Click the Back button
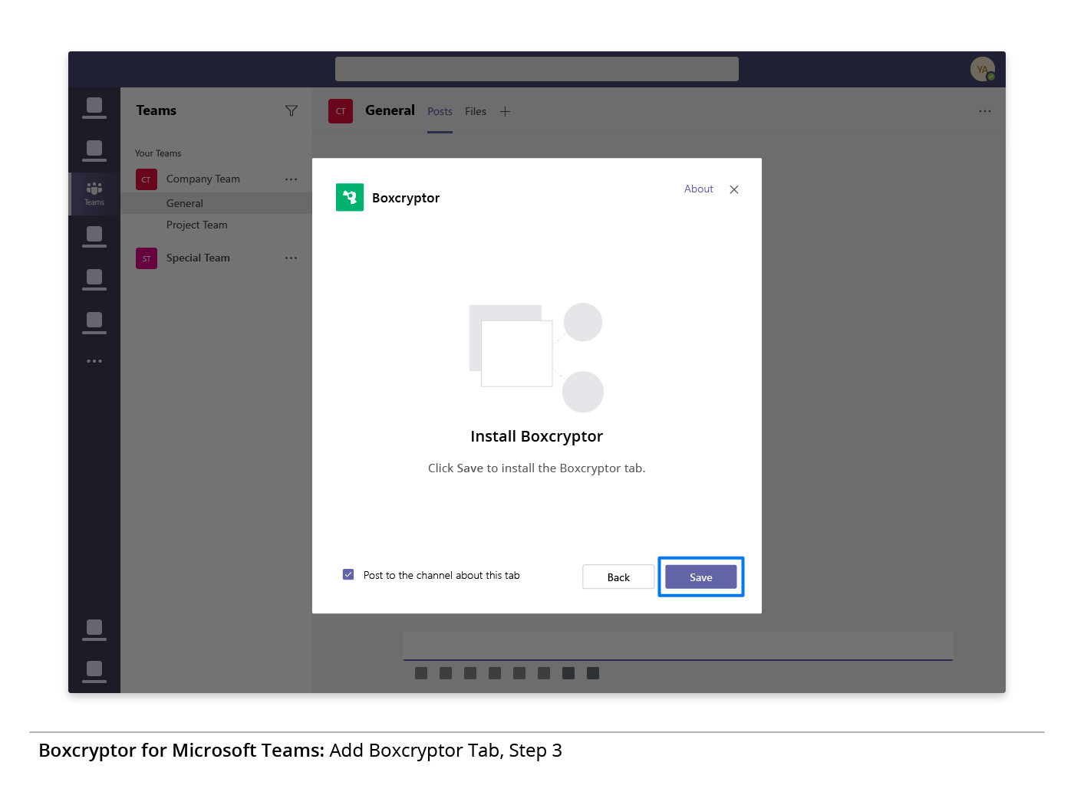 click(618, 577)
